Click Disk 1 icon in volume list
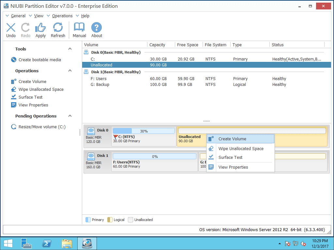 tap(86, 72)
